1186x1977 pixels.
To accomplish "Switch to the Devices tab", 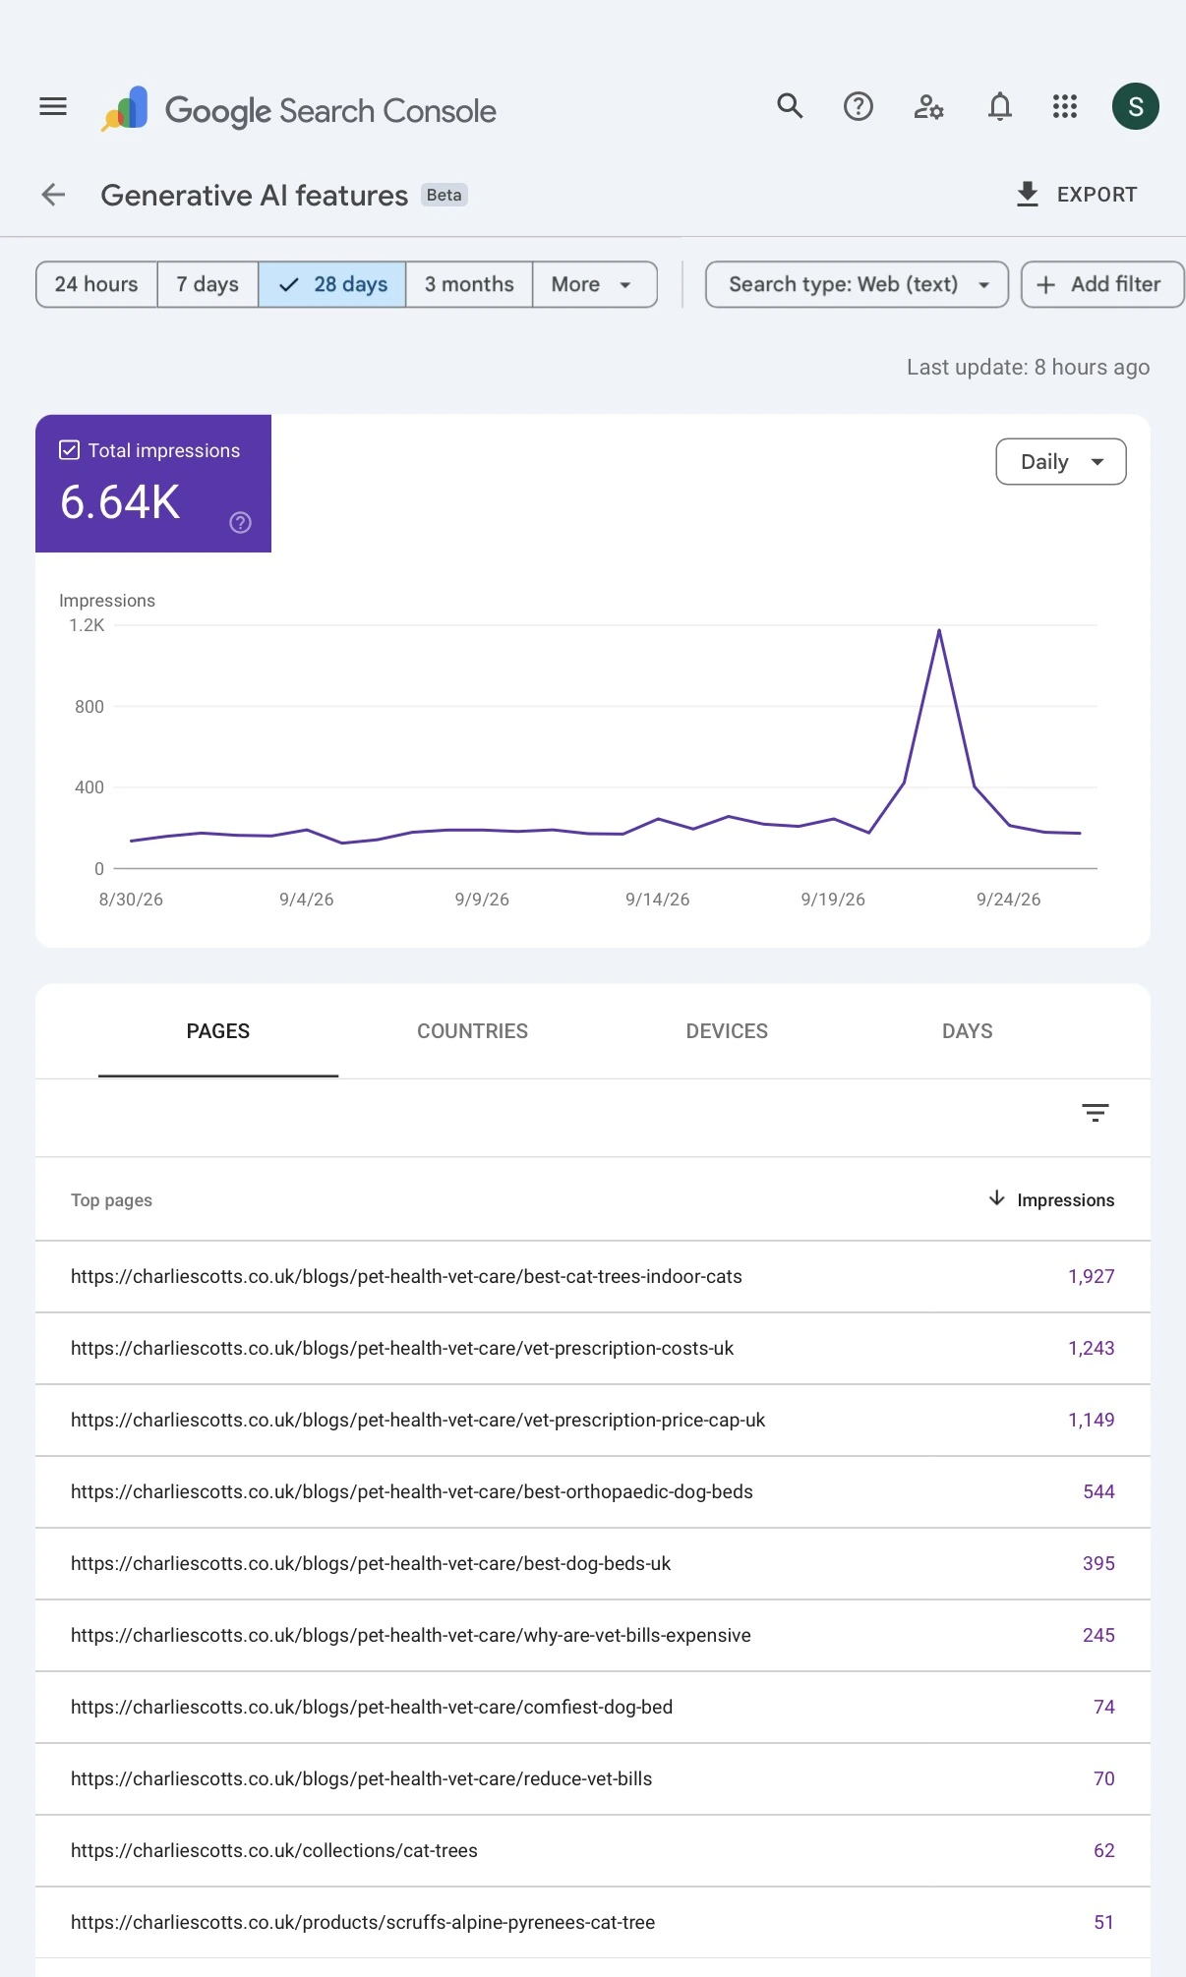I will pyautogui.click(x=727, y=1031).
